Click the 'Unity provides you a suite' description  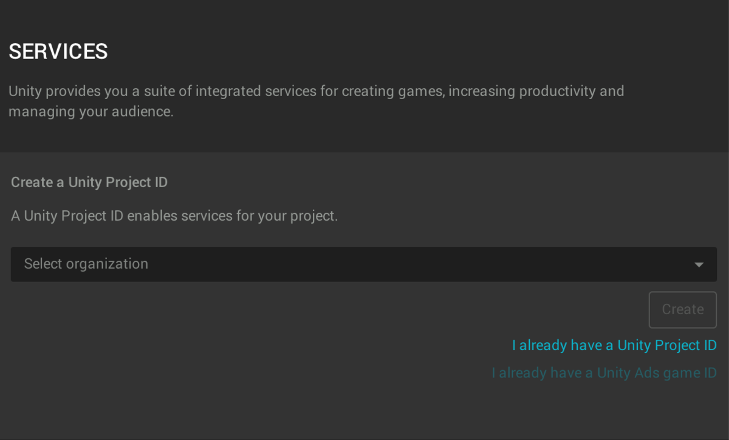(x=317, y=101)
